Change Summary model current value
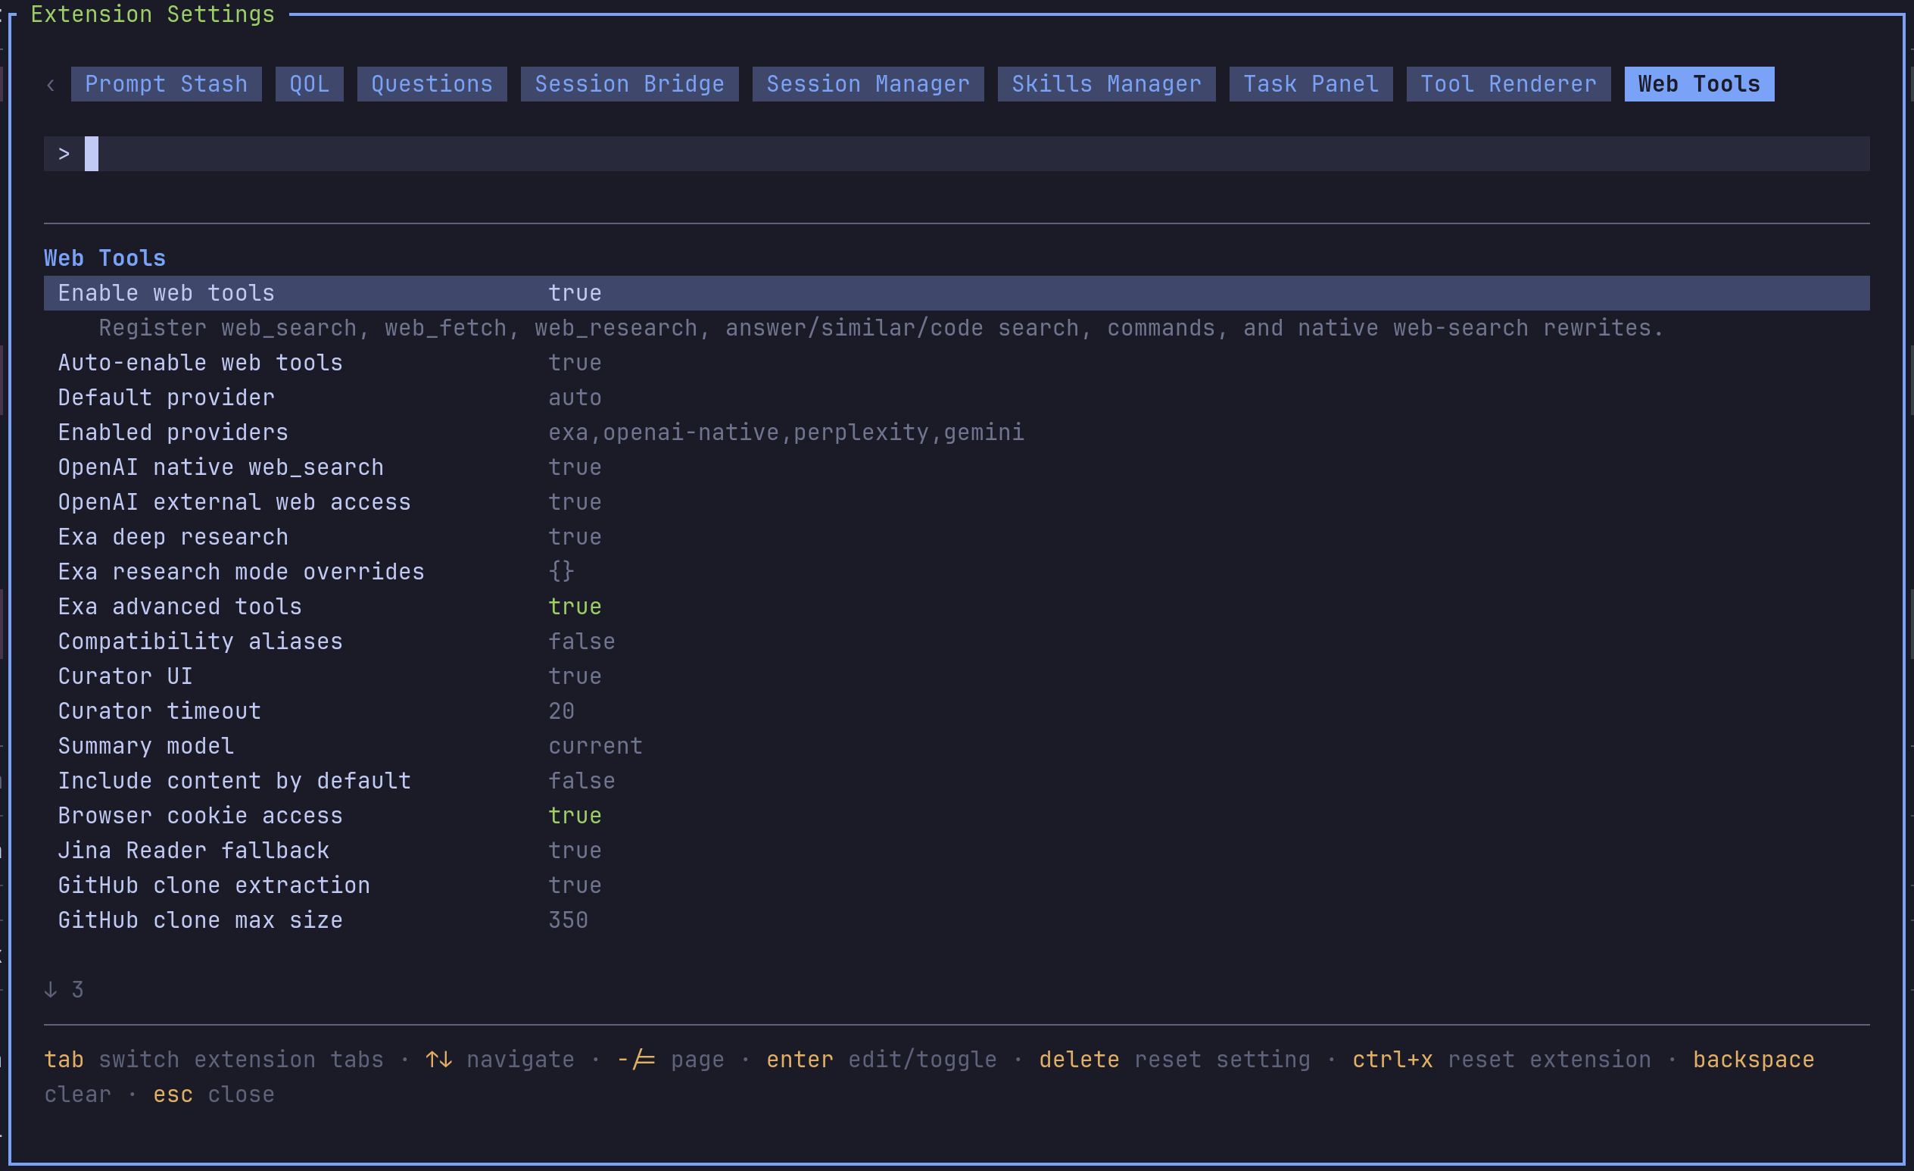The height and width of the screenshot is (1171, 1914). (x=596, y=746)
